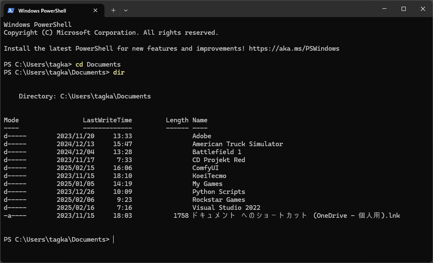Expand the new tab profile dropdown
The height and width of the screenshot is (263, 433).
(x=126, y=10)
